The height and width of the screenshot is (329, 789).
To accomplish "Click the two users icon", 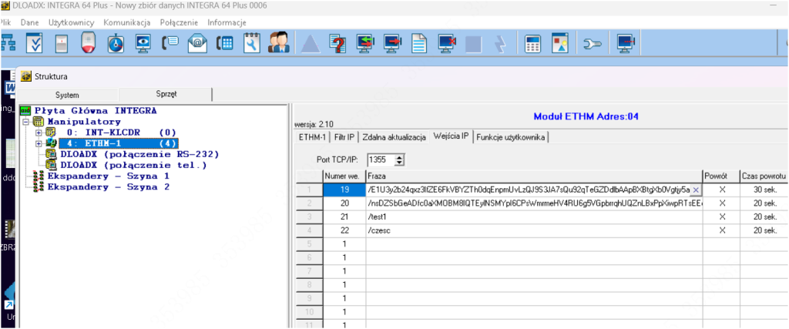I will point(279,43).
